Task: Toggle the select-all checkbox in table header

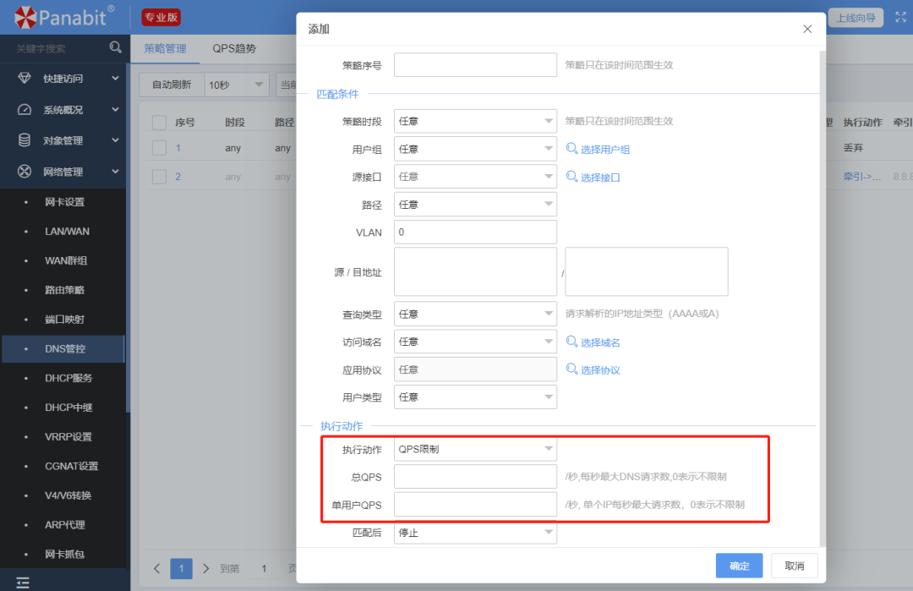Action: tap(159, 123)
